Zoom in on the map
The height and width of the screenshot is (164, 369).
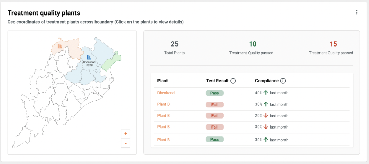point(125,134)
